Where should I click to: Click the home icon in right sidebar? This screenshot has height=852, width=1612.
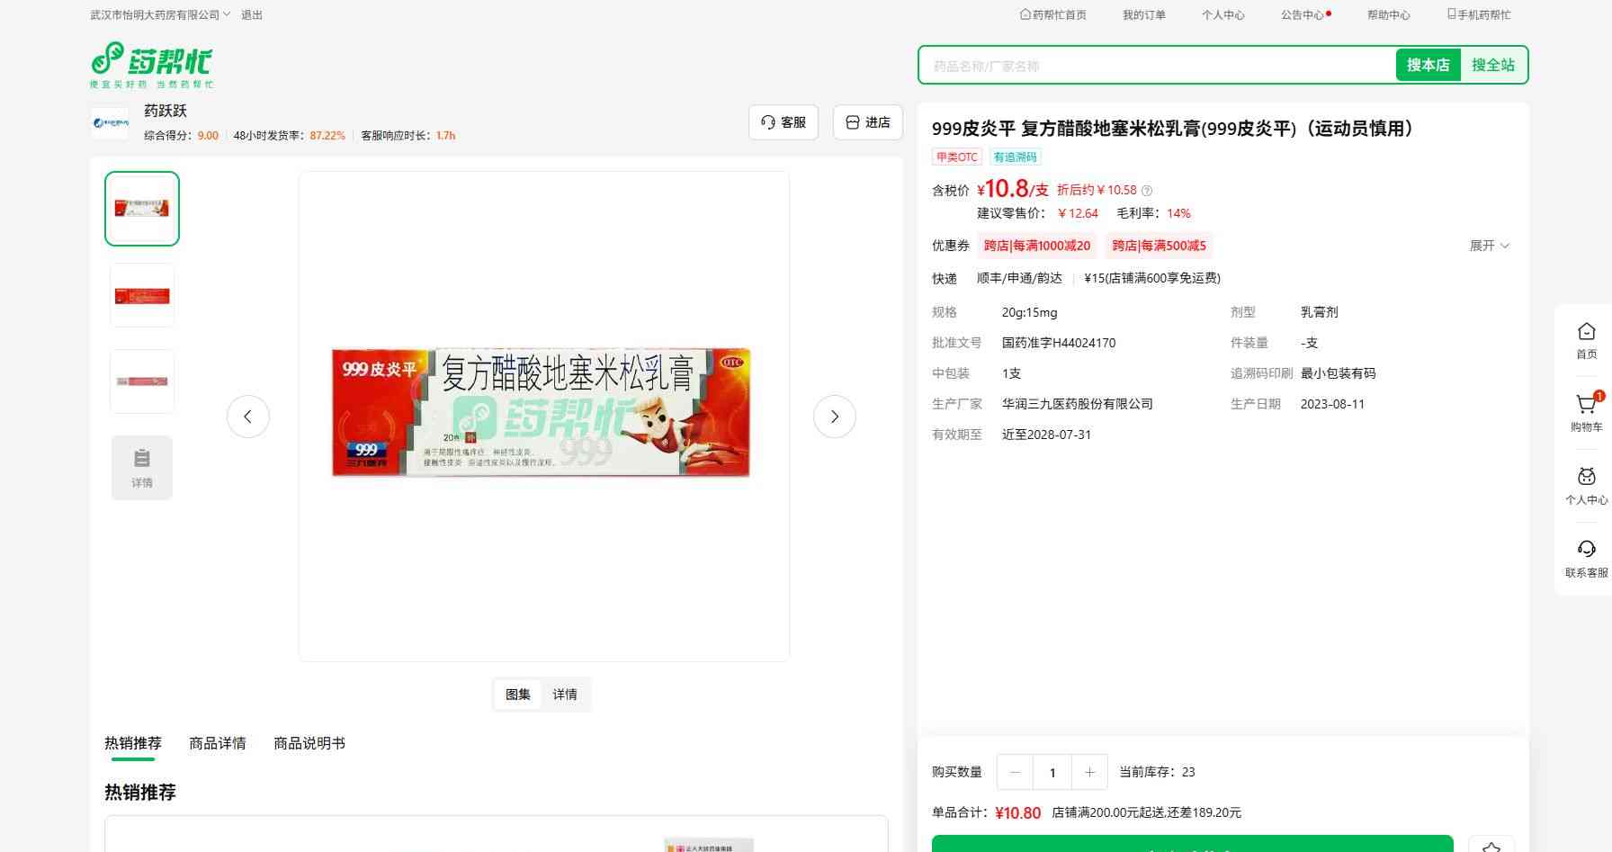coord(1586,332)
